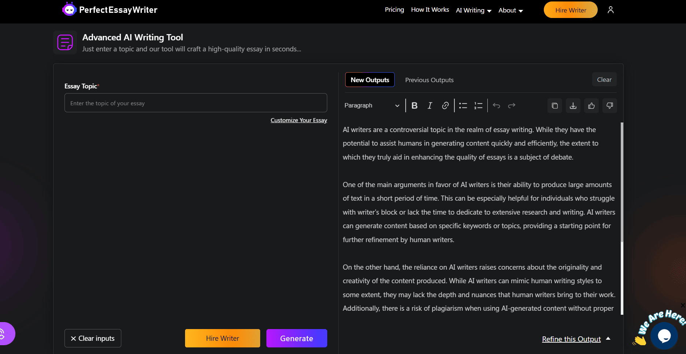Open the user account profile icon
This screenshot has width=686, height=354.
pos(611,10)
